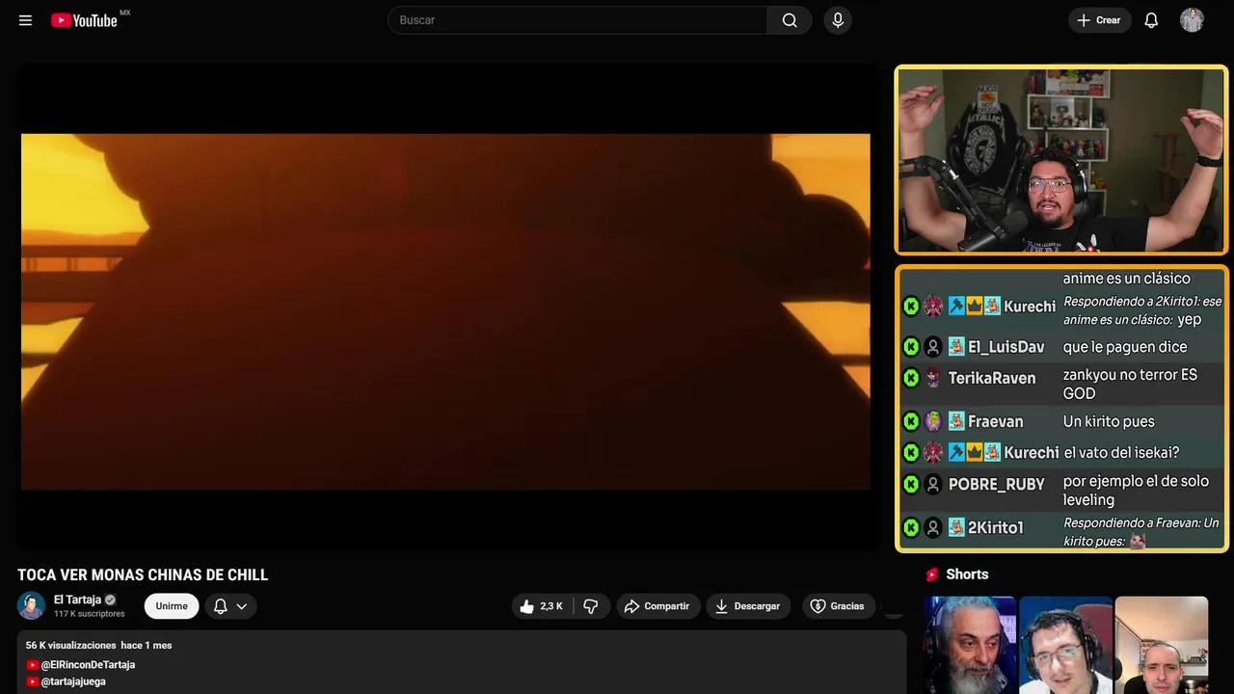Click the red Shorts icon
1234x694 pixels.
pos(932,574)
